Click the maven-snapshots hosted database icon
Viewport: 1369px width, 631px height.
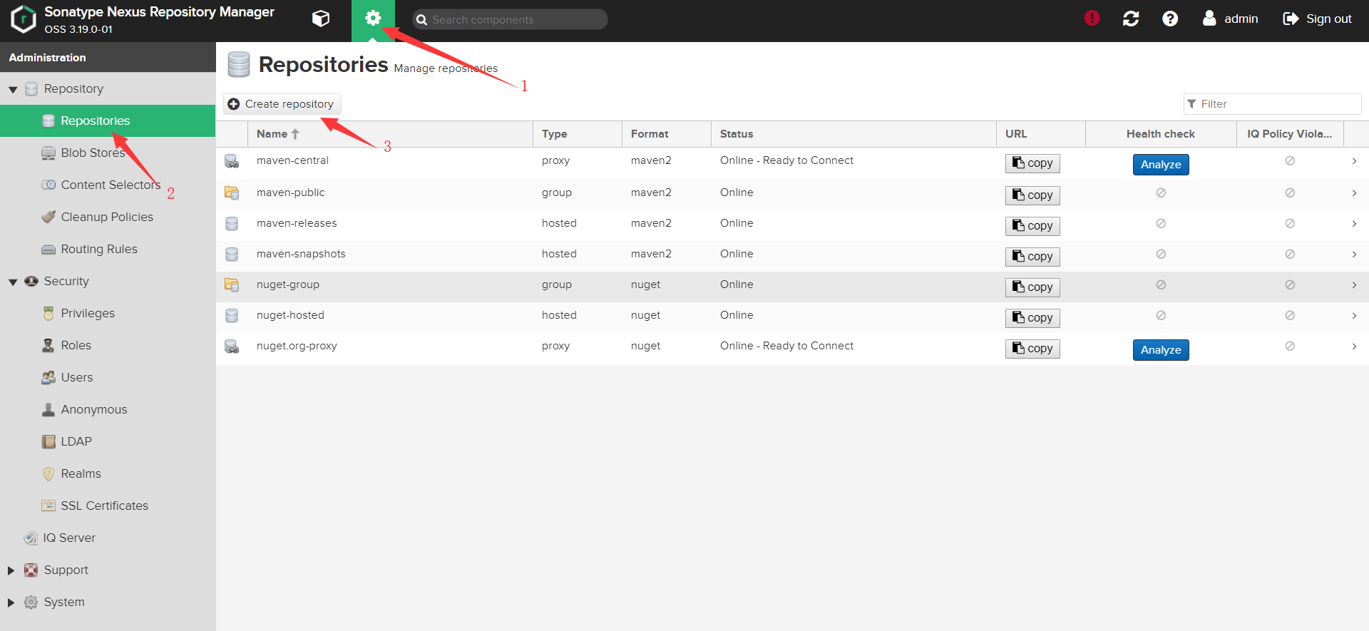tap(232, 254)
